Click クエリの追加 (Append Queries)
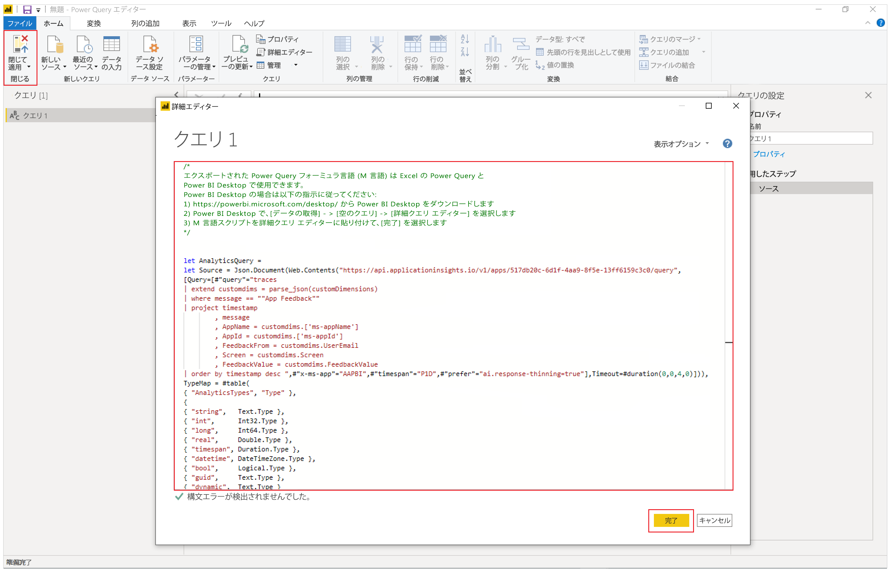This screenshot has height=574, width=892. [x=664, y=52]
